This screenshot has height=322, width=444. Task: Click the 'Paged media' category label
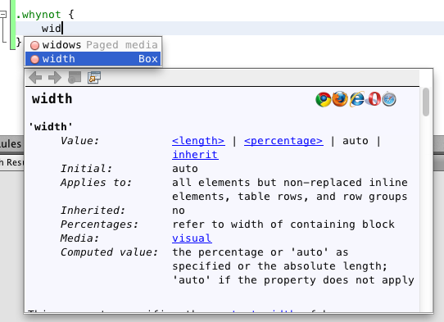click(x=122, y=45)
